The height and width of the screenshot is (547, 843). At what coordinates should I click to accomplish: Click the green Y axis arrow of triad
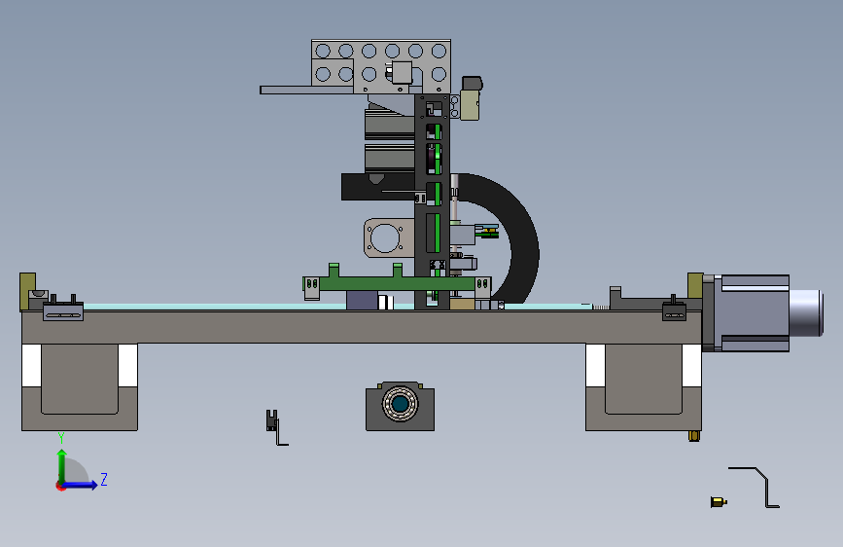click(62, 466)
